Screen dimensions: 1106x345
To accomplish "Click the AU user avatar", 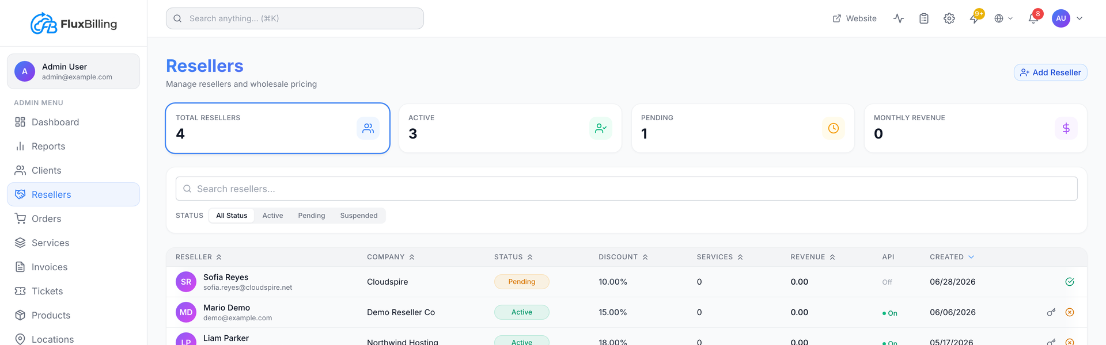I will (1061, 18).
